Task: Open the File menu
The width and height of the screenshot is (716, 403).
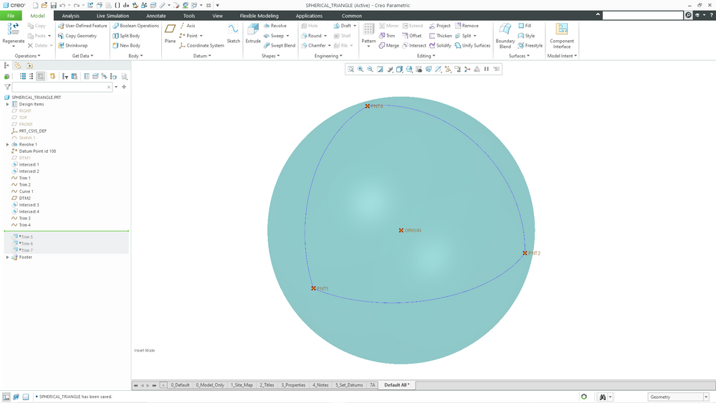Action: (x=11, y=16)
